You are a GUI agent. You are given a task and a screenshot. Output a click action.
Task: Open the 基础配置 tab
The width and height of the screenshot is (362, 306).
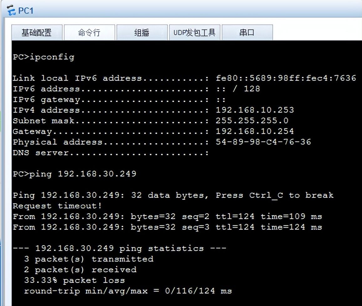37,33
